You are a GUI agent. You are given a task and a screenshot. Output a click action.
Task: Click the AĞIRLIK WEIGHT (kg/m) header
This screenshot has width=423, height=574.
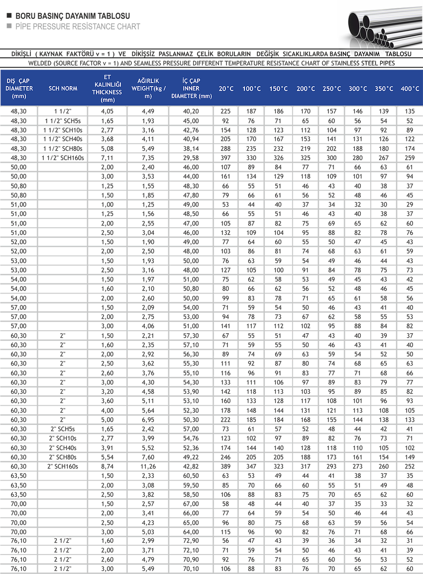click(148, 89)
